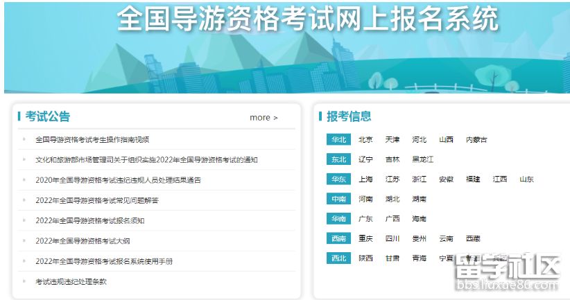Open 2022年全国导游资格考试常见问题解答
The width and height of the screenshot is (570, 300).
click(97, 200)
